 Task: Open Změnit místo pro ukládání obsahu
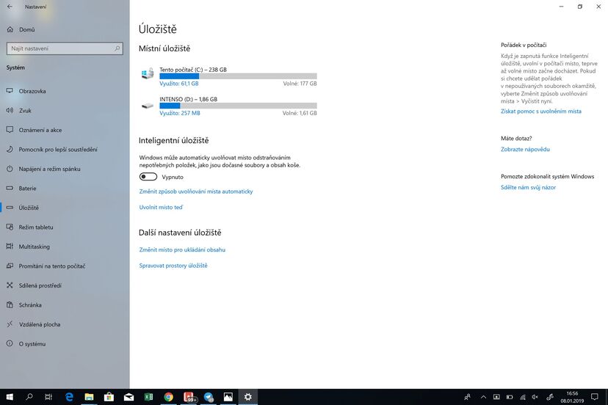tap(182, 249)
